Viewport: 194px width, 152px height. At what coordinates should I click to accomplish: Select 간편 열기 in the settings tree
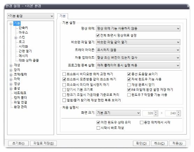[25, 51]
